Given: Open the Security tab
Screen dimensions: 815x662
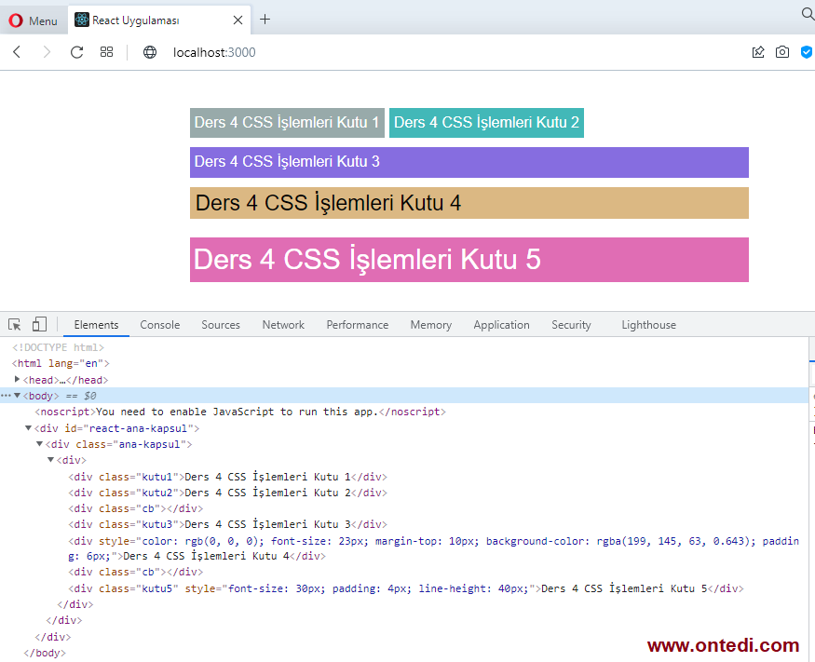Looking at the screenshot, I should (x=571, y=325).
